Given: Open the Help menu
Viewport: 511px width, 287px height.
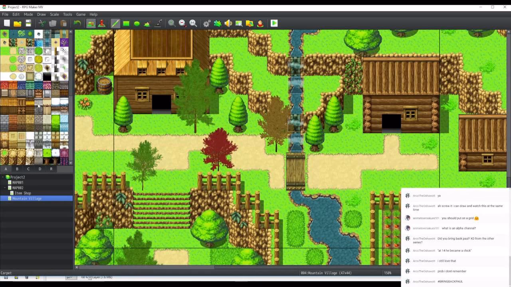Looking at the screenshot, I should [93, 14].
